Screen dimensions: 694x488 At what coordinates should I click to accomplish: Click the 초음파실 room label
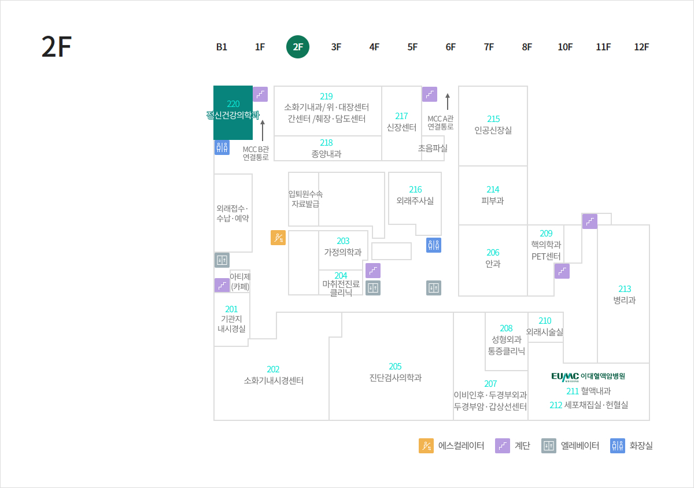tap(433, 148)
